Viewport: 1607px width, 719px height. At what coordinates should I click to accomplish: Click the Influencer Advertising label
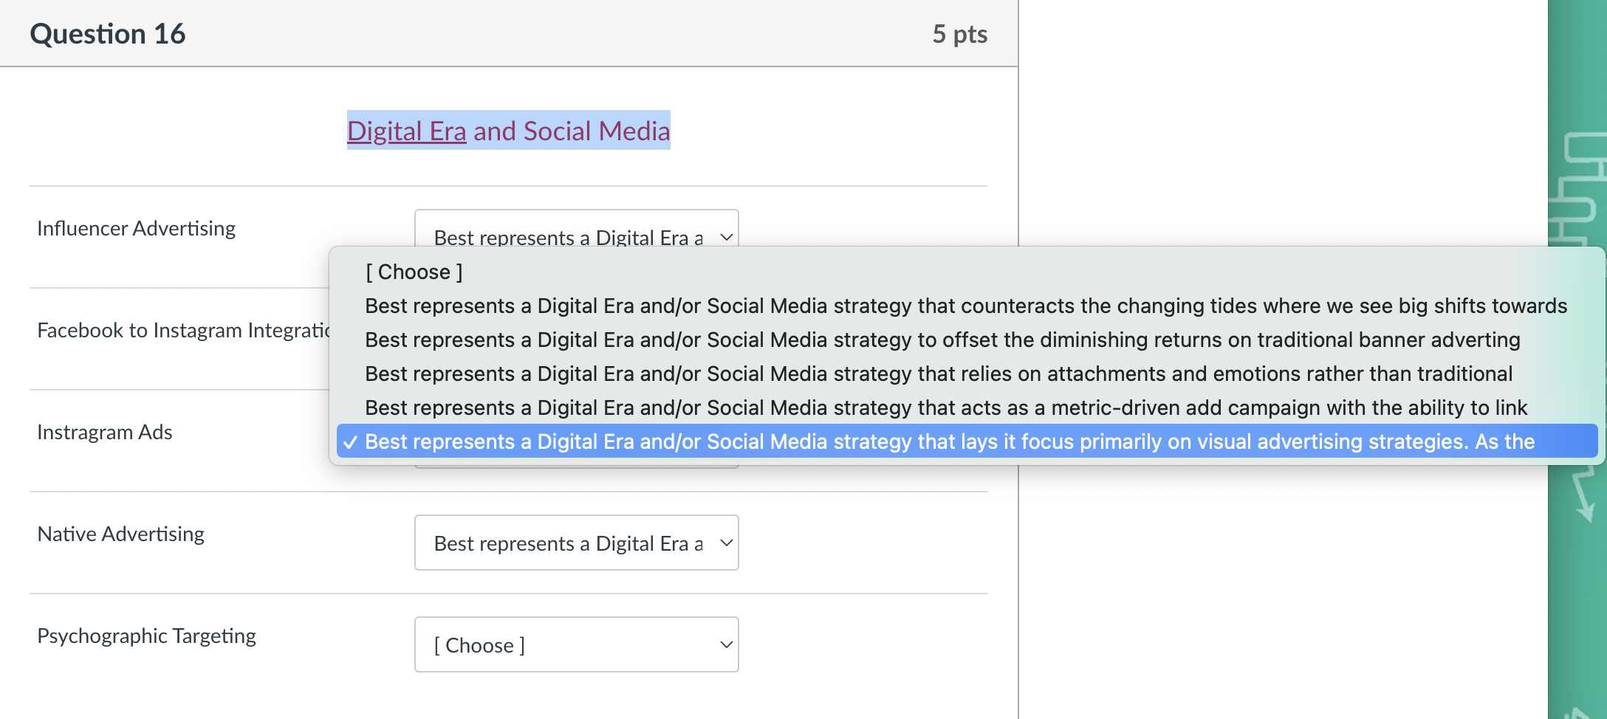pos(137,229)
